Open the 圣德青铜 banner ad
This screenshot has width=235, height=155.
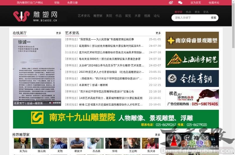tap(192, 78)
